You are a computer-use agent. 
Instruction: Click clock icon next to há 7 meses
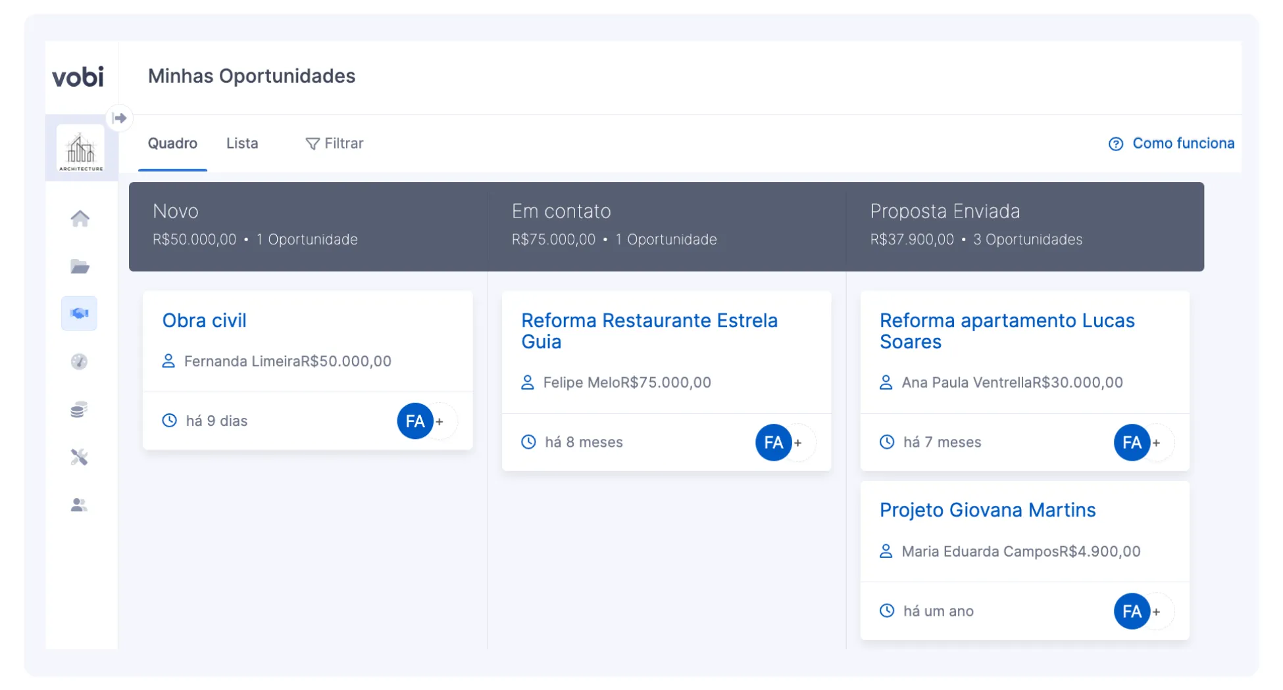point(888,442)
